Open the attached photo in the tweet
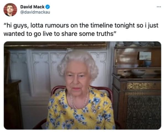 82,85
